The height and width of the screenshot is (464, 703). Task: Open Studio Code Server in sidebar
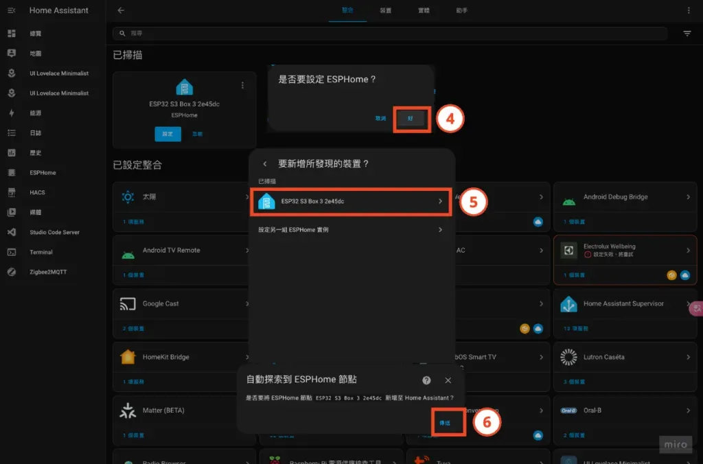(x=49, y=232)
